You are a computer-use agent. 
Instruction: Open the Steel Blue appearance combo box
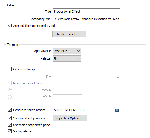(x=67, y=51)
